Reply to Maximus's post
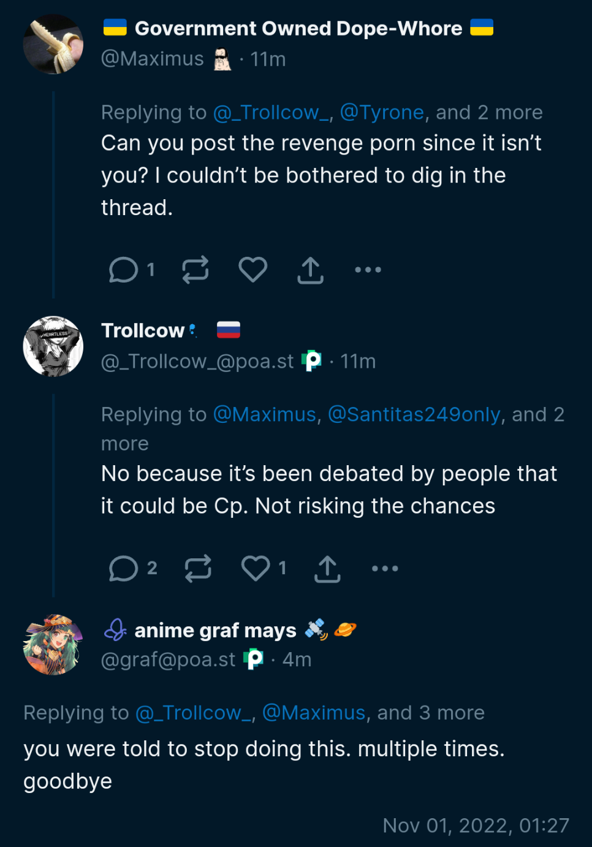The image size is (592, 847). (124, 270)
